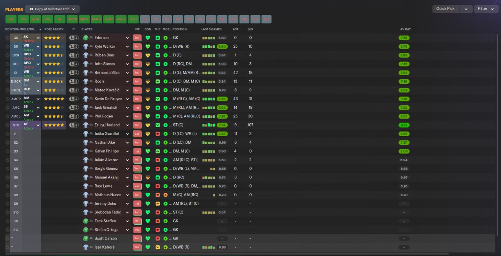
Task: Open the GK role dropdown (SK Defend)
Action: pyautogui.click(x=38, y=38)
